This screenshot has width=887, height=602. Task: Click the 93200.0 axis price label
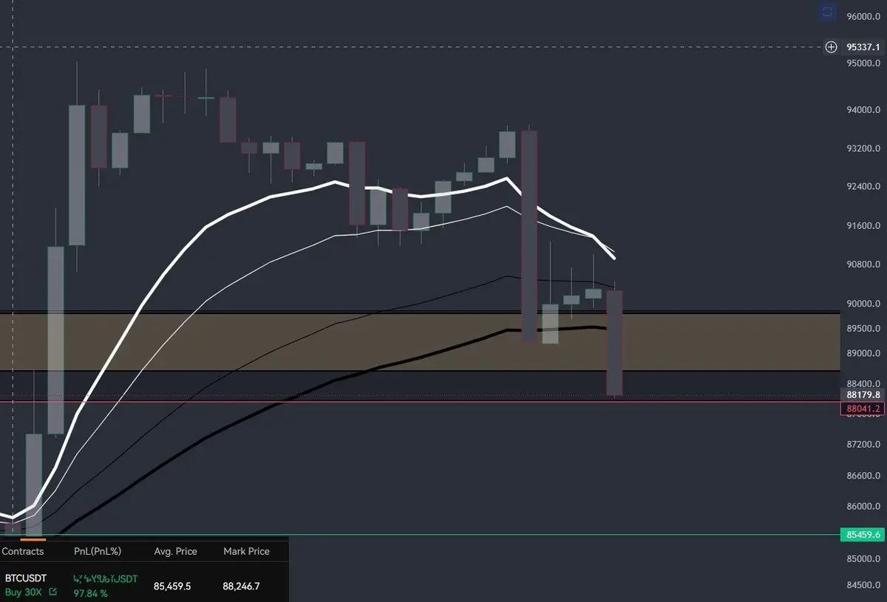point(863,148)
